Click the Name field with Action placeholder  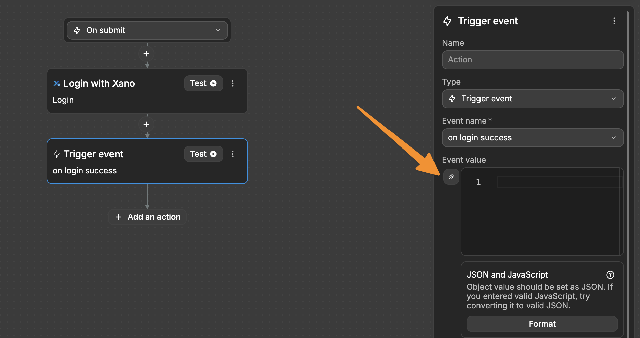[532, 60]
